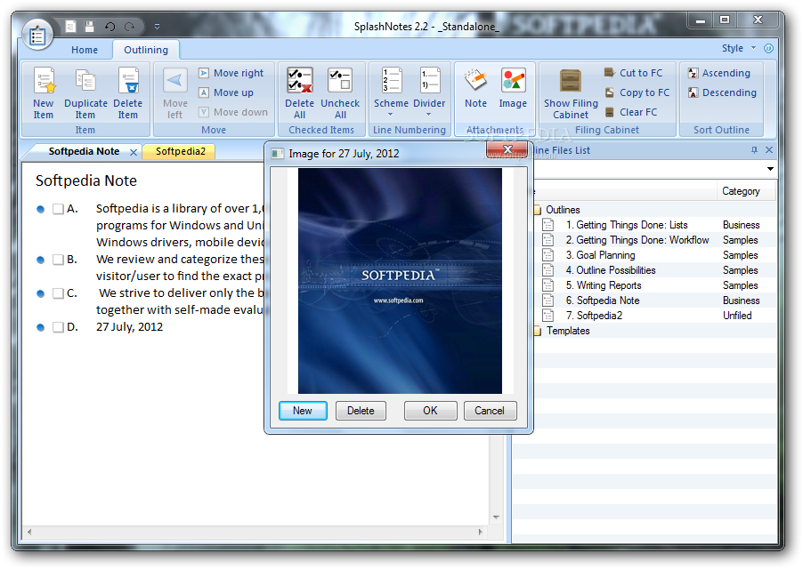Pin the Outline Files List panel
This screenshot has width=803, height=569.
point(754,149)
